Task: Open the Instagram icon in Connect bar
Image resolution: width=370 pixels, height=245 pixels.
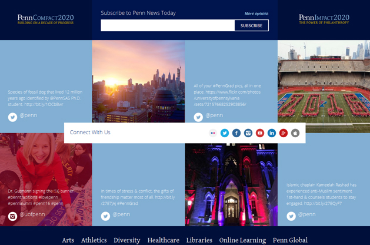Action: (x=248, y=133)
